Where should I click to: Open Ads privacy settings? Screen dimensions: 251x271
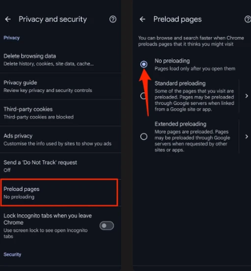[60, 139]
